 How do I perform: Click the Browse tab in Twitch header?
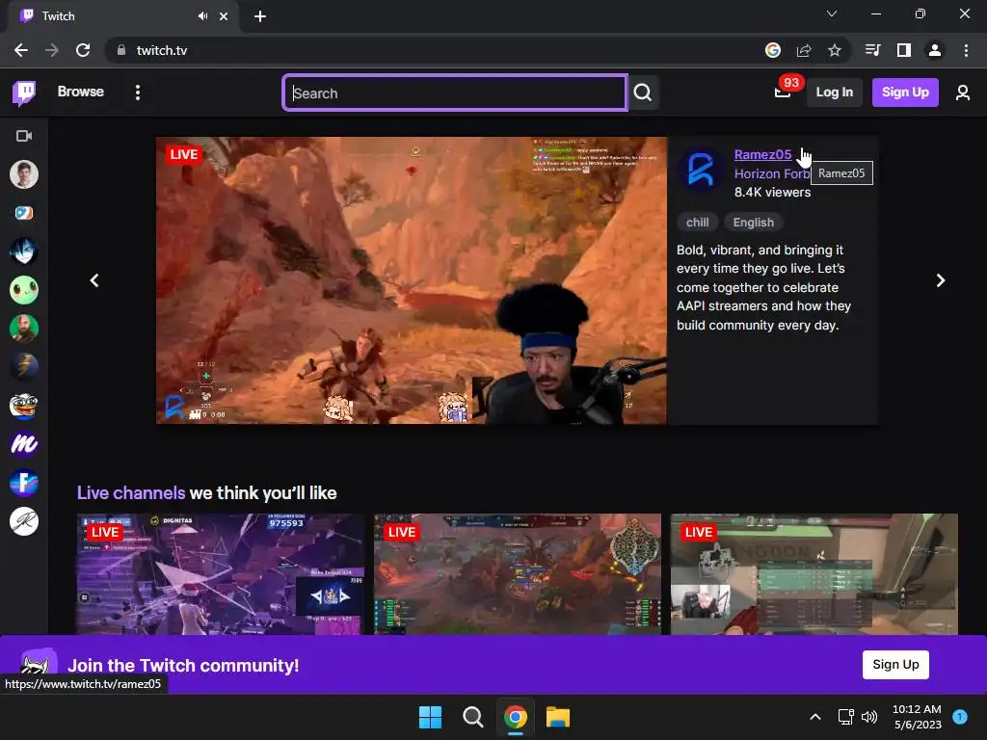[81, 92]
